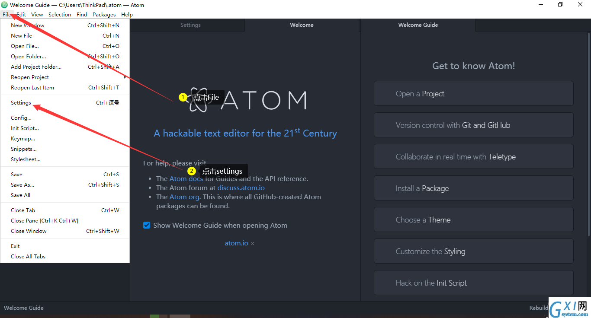Expand the Install a Package card
591x318 pixels.
click(474, 188)
